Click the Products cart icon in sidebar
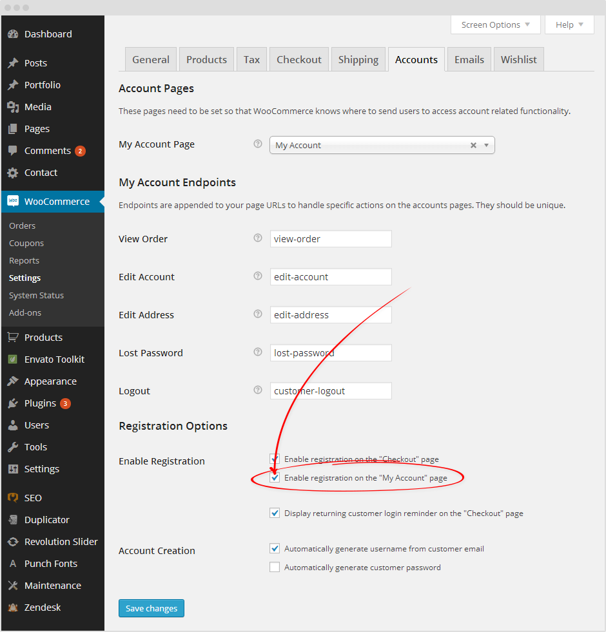The width and height of the screenshot is (606, 632). (x=13, y=338)
